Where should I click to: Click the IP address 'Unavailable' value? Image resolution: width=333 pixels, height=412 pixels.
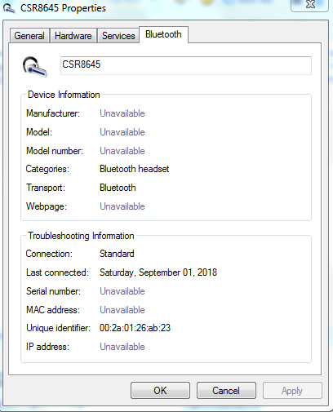click(122, 347)
